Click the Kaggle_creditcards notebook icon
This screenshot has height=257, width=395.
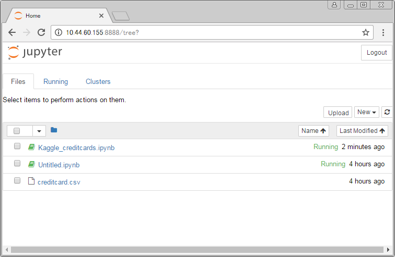pos(31,147)
